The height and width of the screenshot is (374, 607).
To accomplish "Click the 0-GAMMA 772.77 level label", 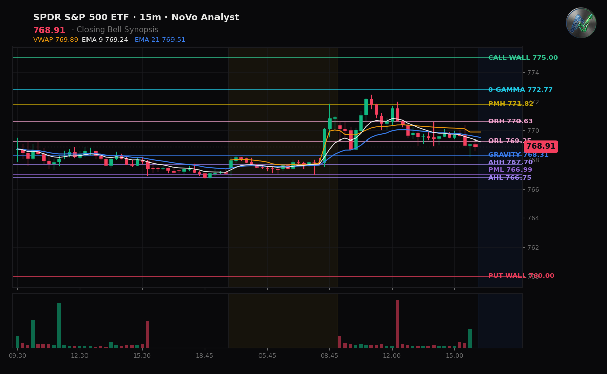I will [x=521, y=90].
